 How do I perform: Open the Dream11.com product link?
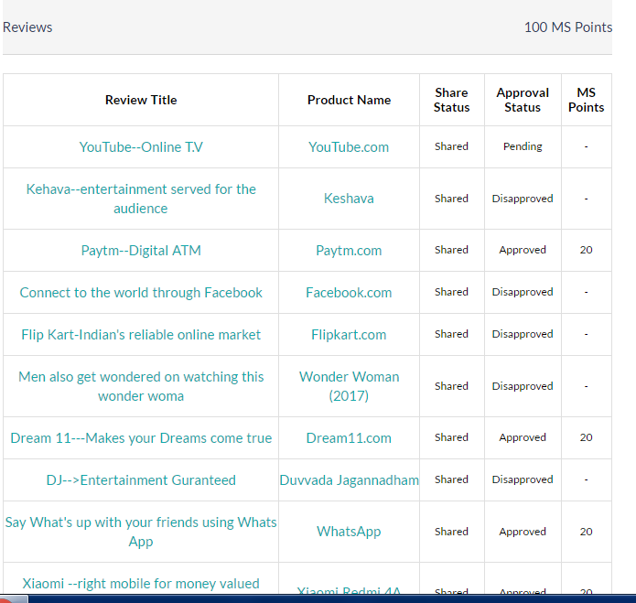[349, 438]
